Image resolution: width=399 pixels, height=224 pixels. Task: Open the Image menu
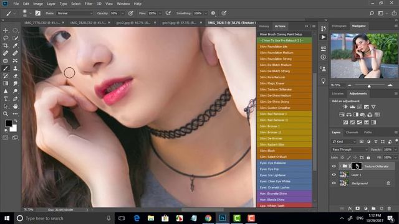pos(38,4)
